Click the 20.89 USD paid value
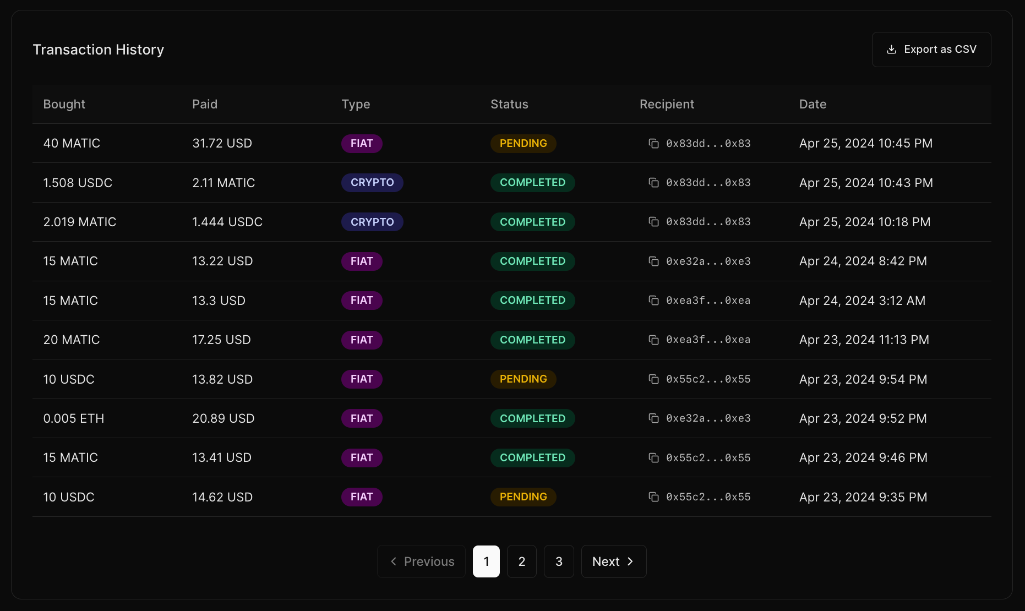Image resolution: width=1025 pixels, height=611 pixels. tap(223, 418)
